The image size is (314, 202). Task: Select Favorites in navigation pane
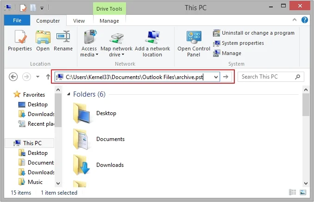click(x=29, y=94)
